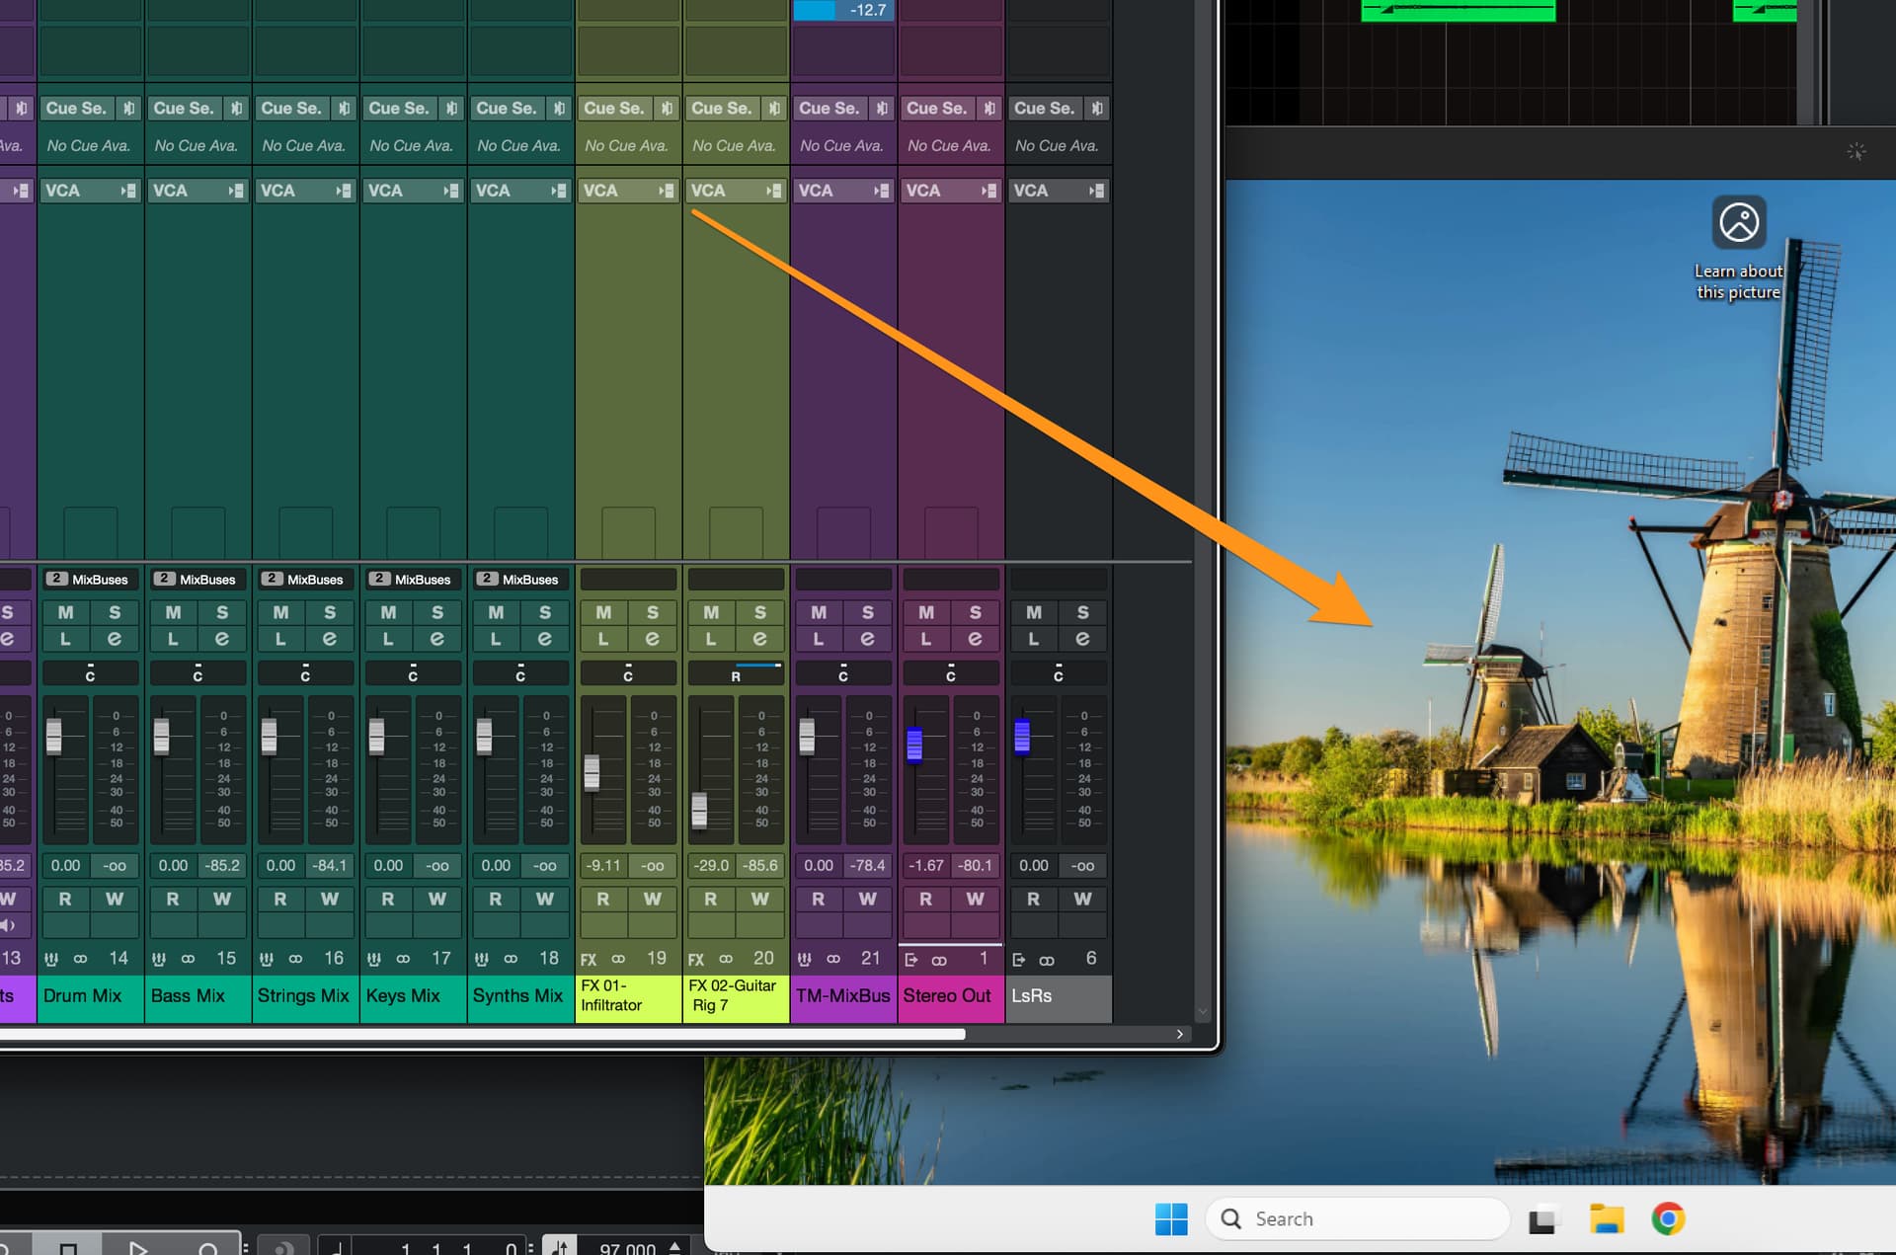
Task: Open channel settings (e) for Drum Mix
Action: (x=115, y=639)
